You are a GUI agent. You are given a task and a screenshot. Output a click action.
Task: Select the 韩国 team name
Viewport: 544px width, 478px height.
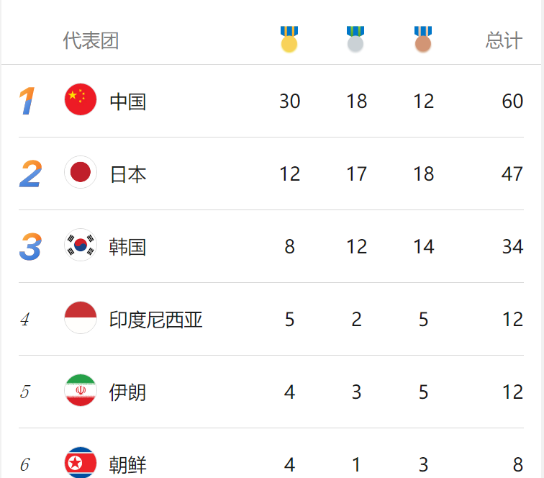pos(127,247)
